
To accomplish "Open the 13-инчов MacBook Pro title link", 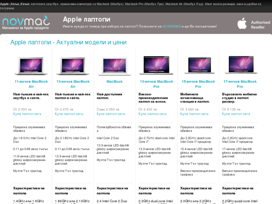I will [x=156, y=84].
